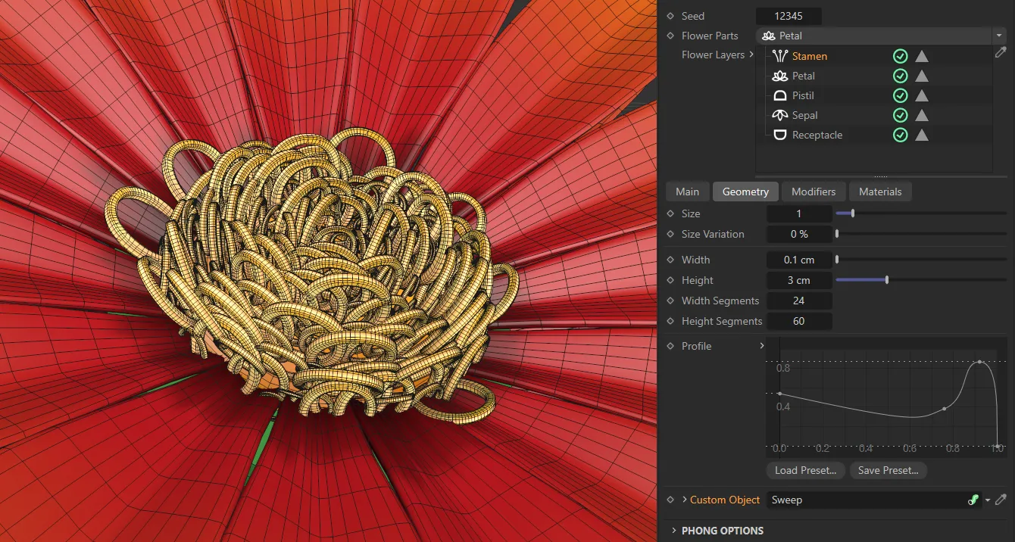Toggle the gray triangle next to Petal
The image size is (1015, 542).
(921, 76)
